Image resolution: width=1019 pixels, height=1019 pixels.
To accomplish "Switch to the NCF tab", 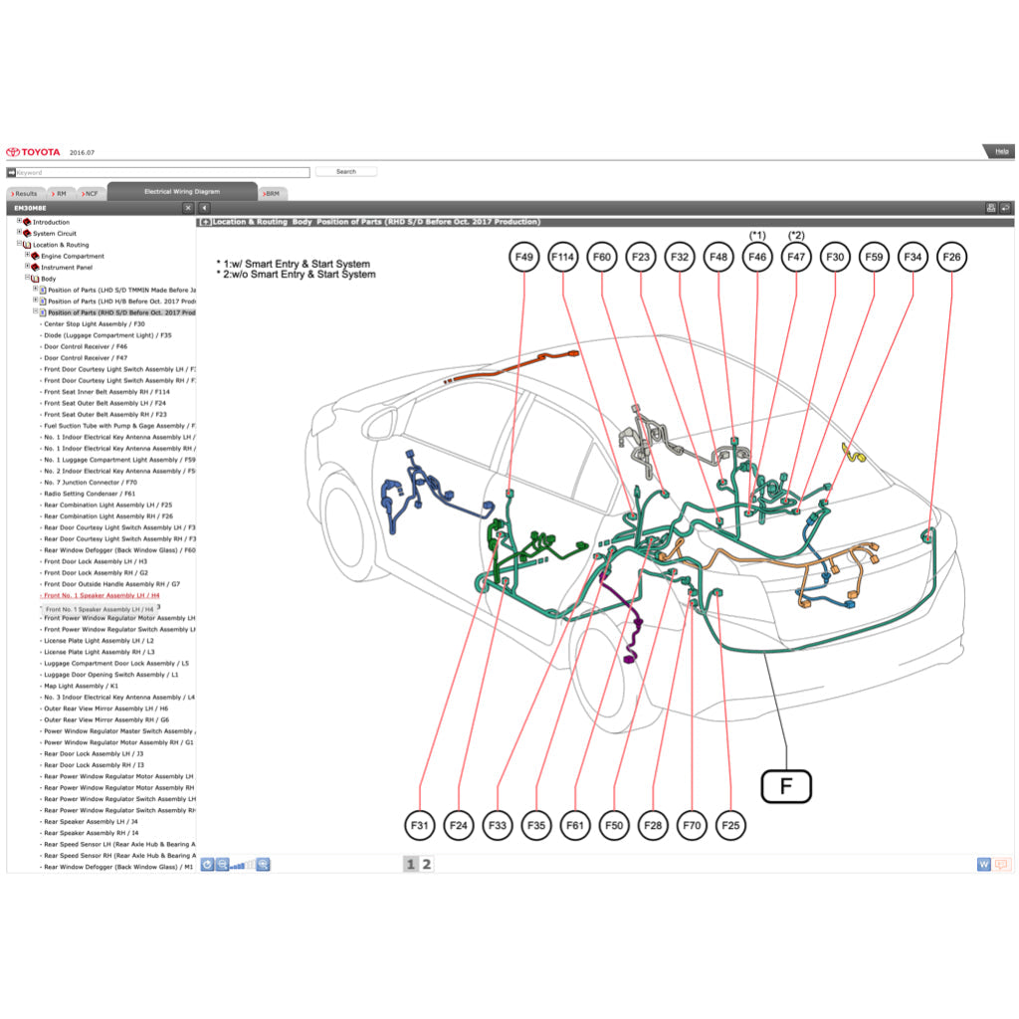I will click(x=90, y=193).
